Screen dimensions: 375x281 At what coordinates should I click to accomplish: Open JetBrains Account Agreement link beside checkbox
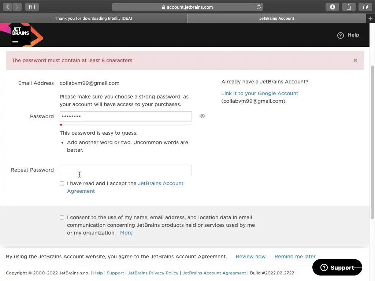pos(125,187)
